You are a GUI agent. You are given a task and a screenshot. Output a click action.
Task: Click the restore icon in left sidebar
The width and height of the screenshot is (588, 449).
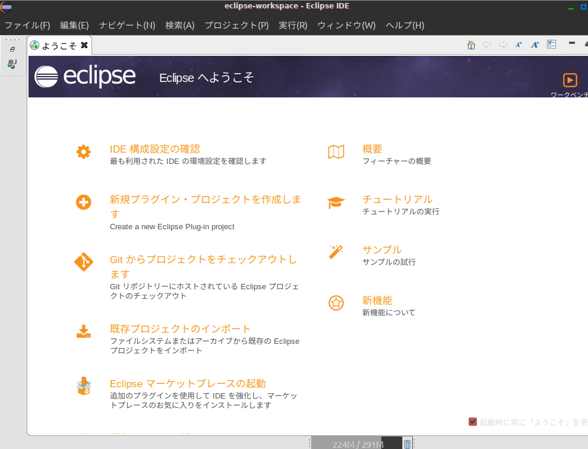coord(12,49)
